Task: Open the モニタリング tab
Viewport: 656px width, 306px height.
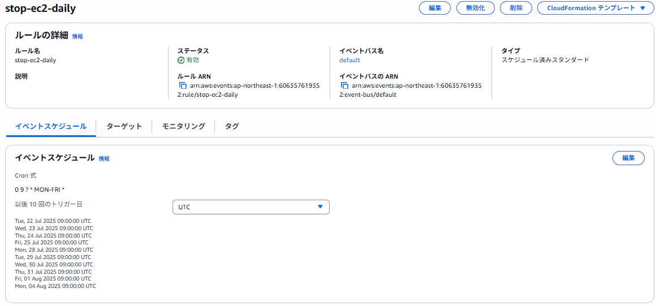Action: (x=183, y=126)
